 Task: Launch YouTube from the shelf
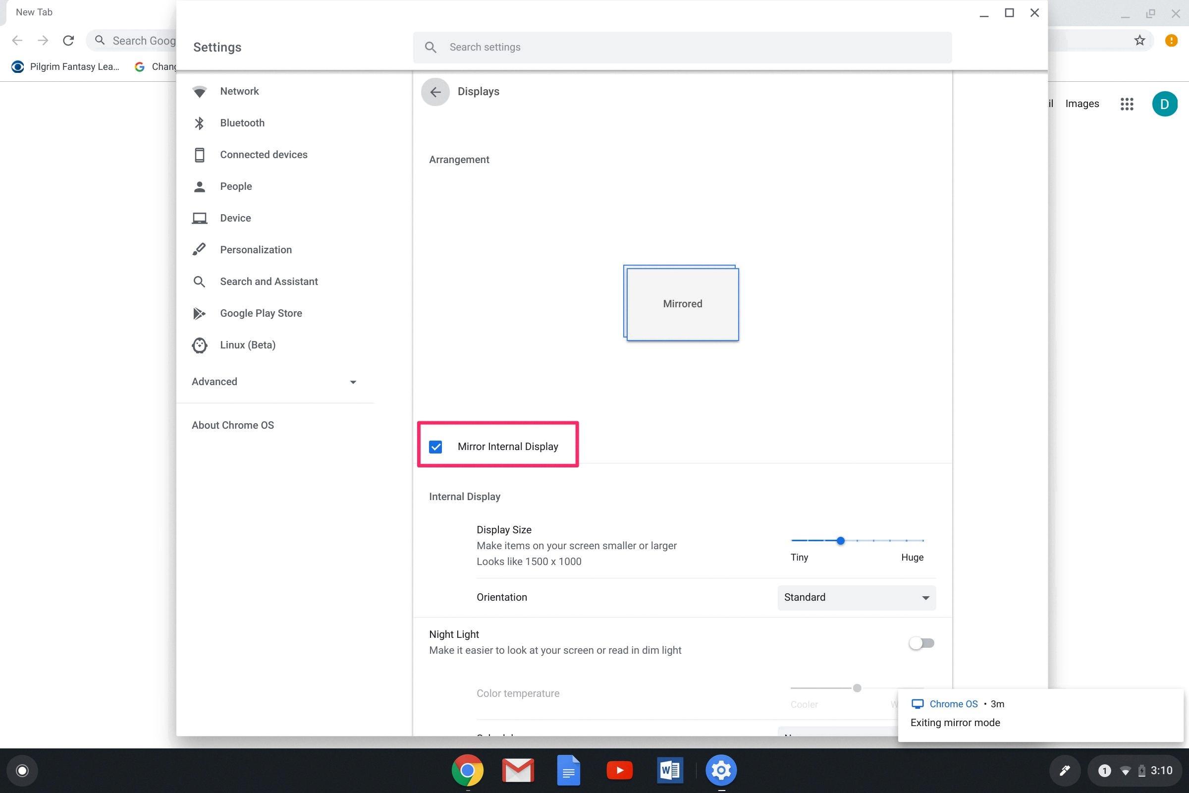pos(619,770)
